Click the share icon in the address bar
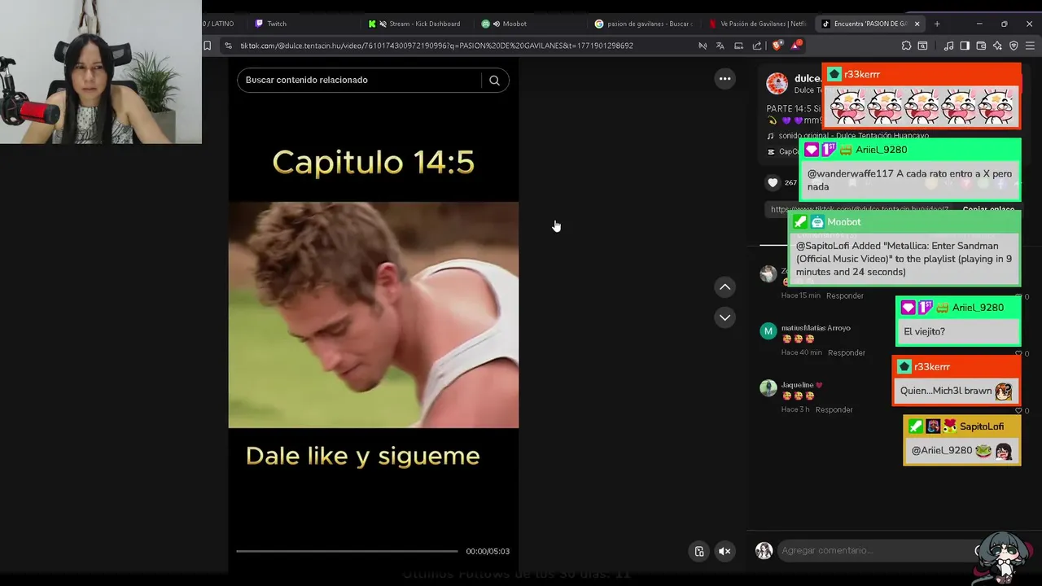This screenshot has width=1042, height=586. [757, 46]
